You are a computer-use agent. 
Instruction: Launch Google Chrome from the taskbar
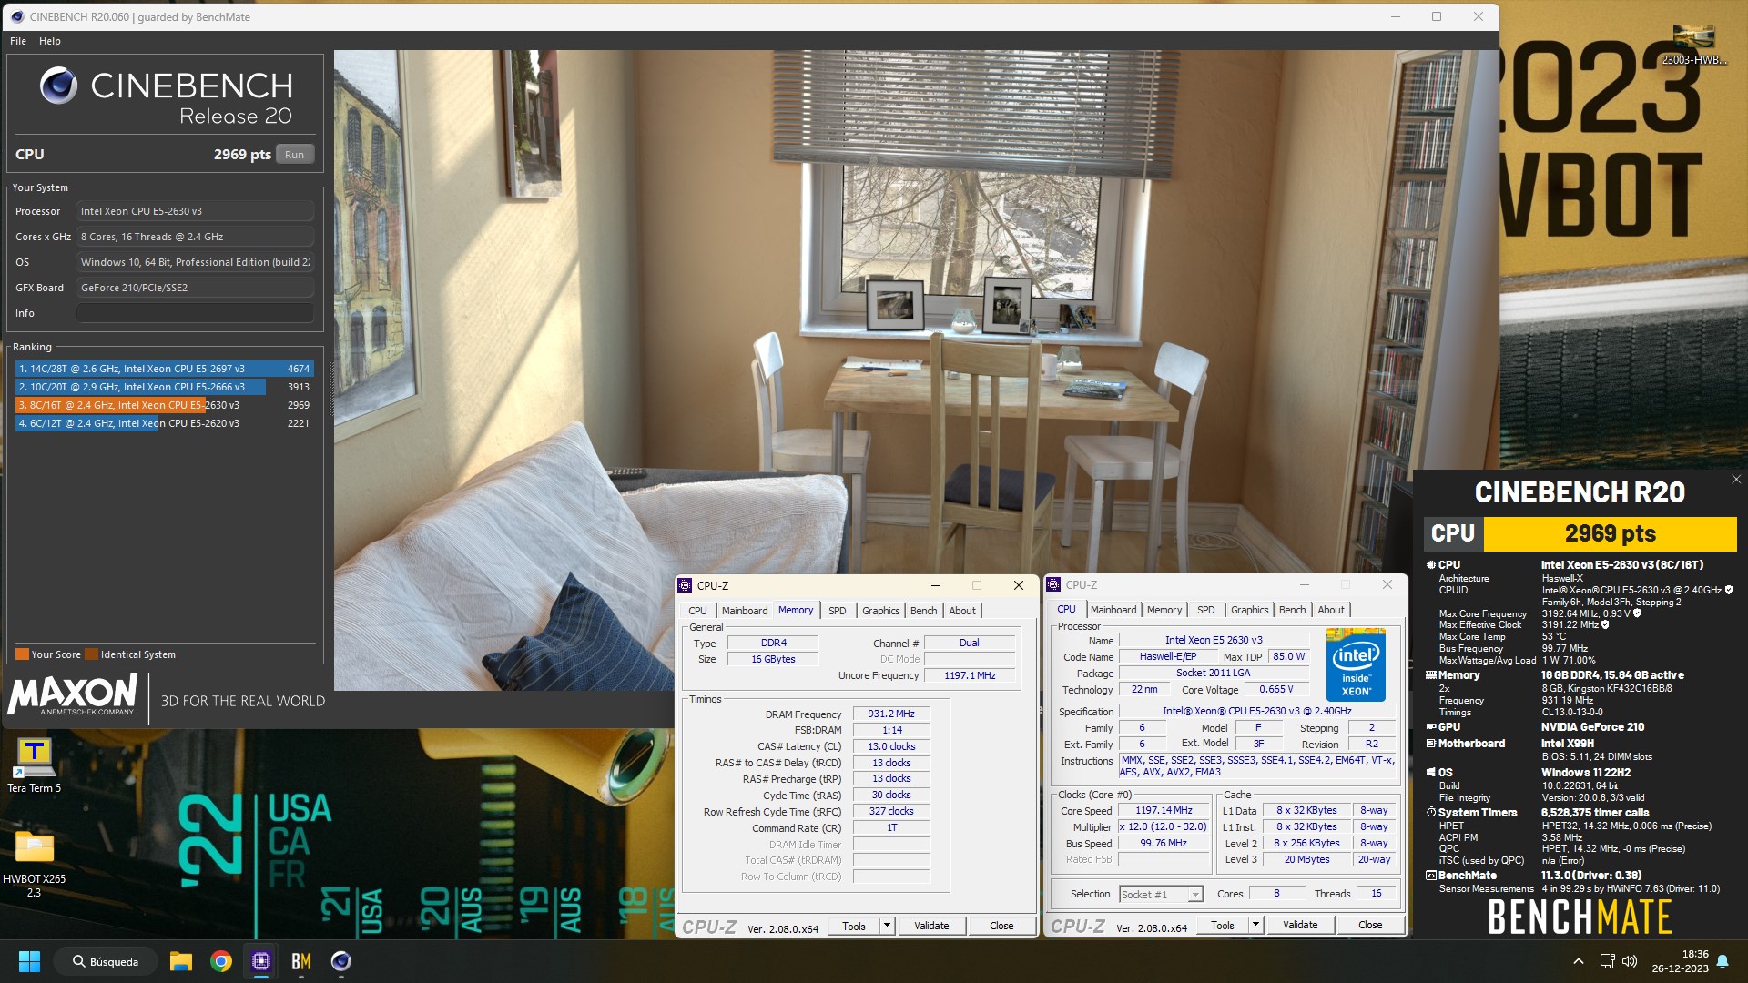220,961
